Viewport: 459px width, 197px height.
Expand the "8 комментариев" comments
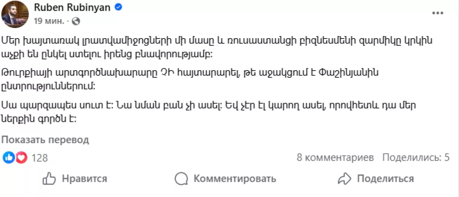point(335,158)
